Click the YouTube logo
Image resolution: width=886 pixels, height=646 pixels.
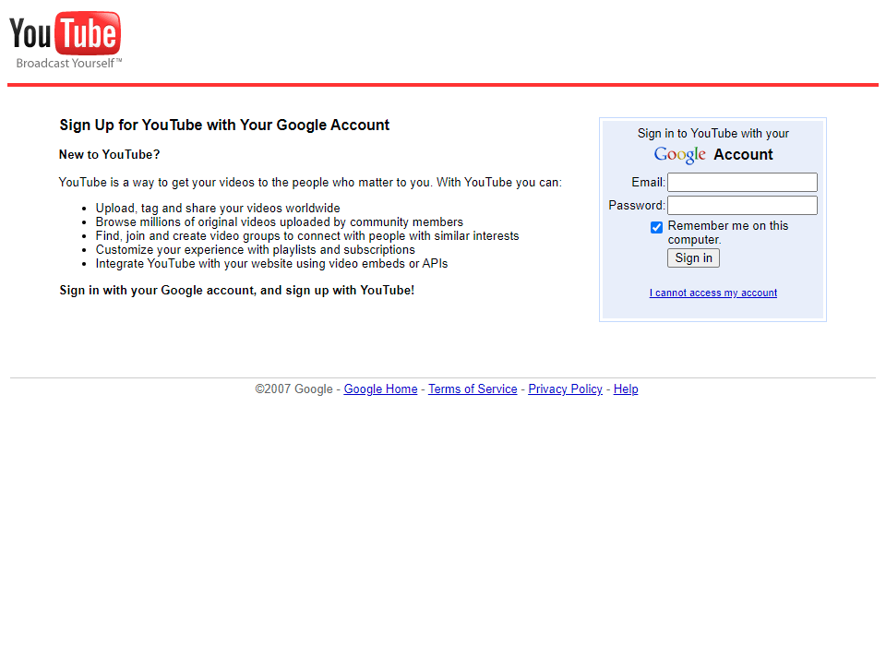point(65,40)
